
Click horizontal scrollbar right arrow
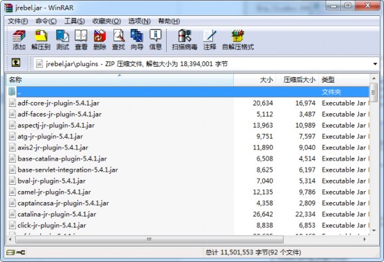[365, 239]
